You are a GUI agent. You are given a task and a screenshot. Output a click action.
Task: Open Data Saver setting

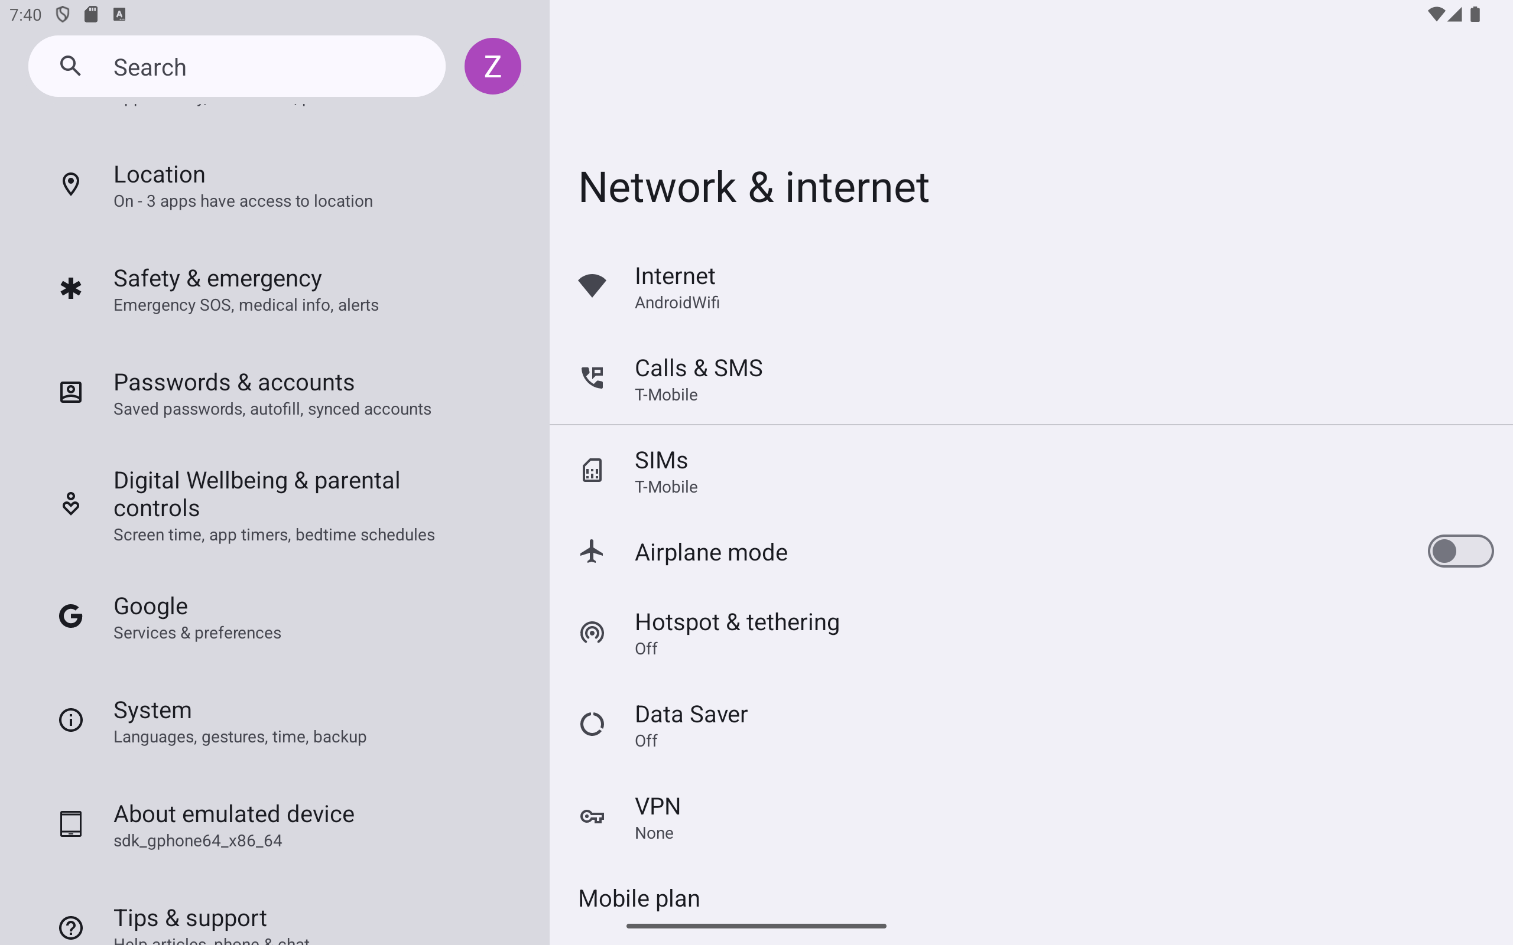(1031, 725)
